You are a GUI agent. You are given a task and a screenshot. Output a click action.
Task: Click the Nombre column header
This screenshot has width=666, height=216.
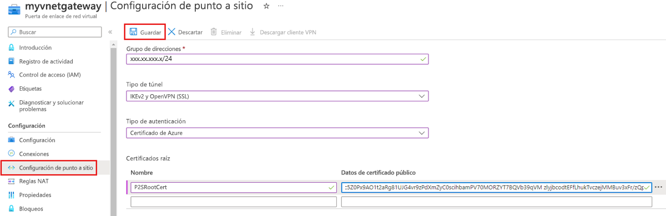click(141, 173)
